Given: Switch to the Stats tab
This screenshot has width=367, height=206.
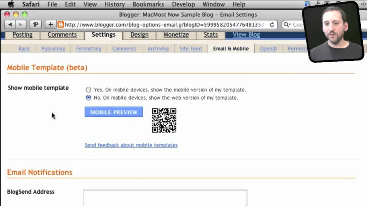Looking at the screenshot, I should click(211, 35).
